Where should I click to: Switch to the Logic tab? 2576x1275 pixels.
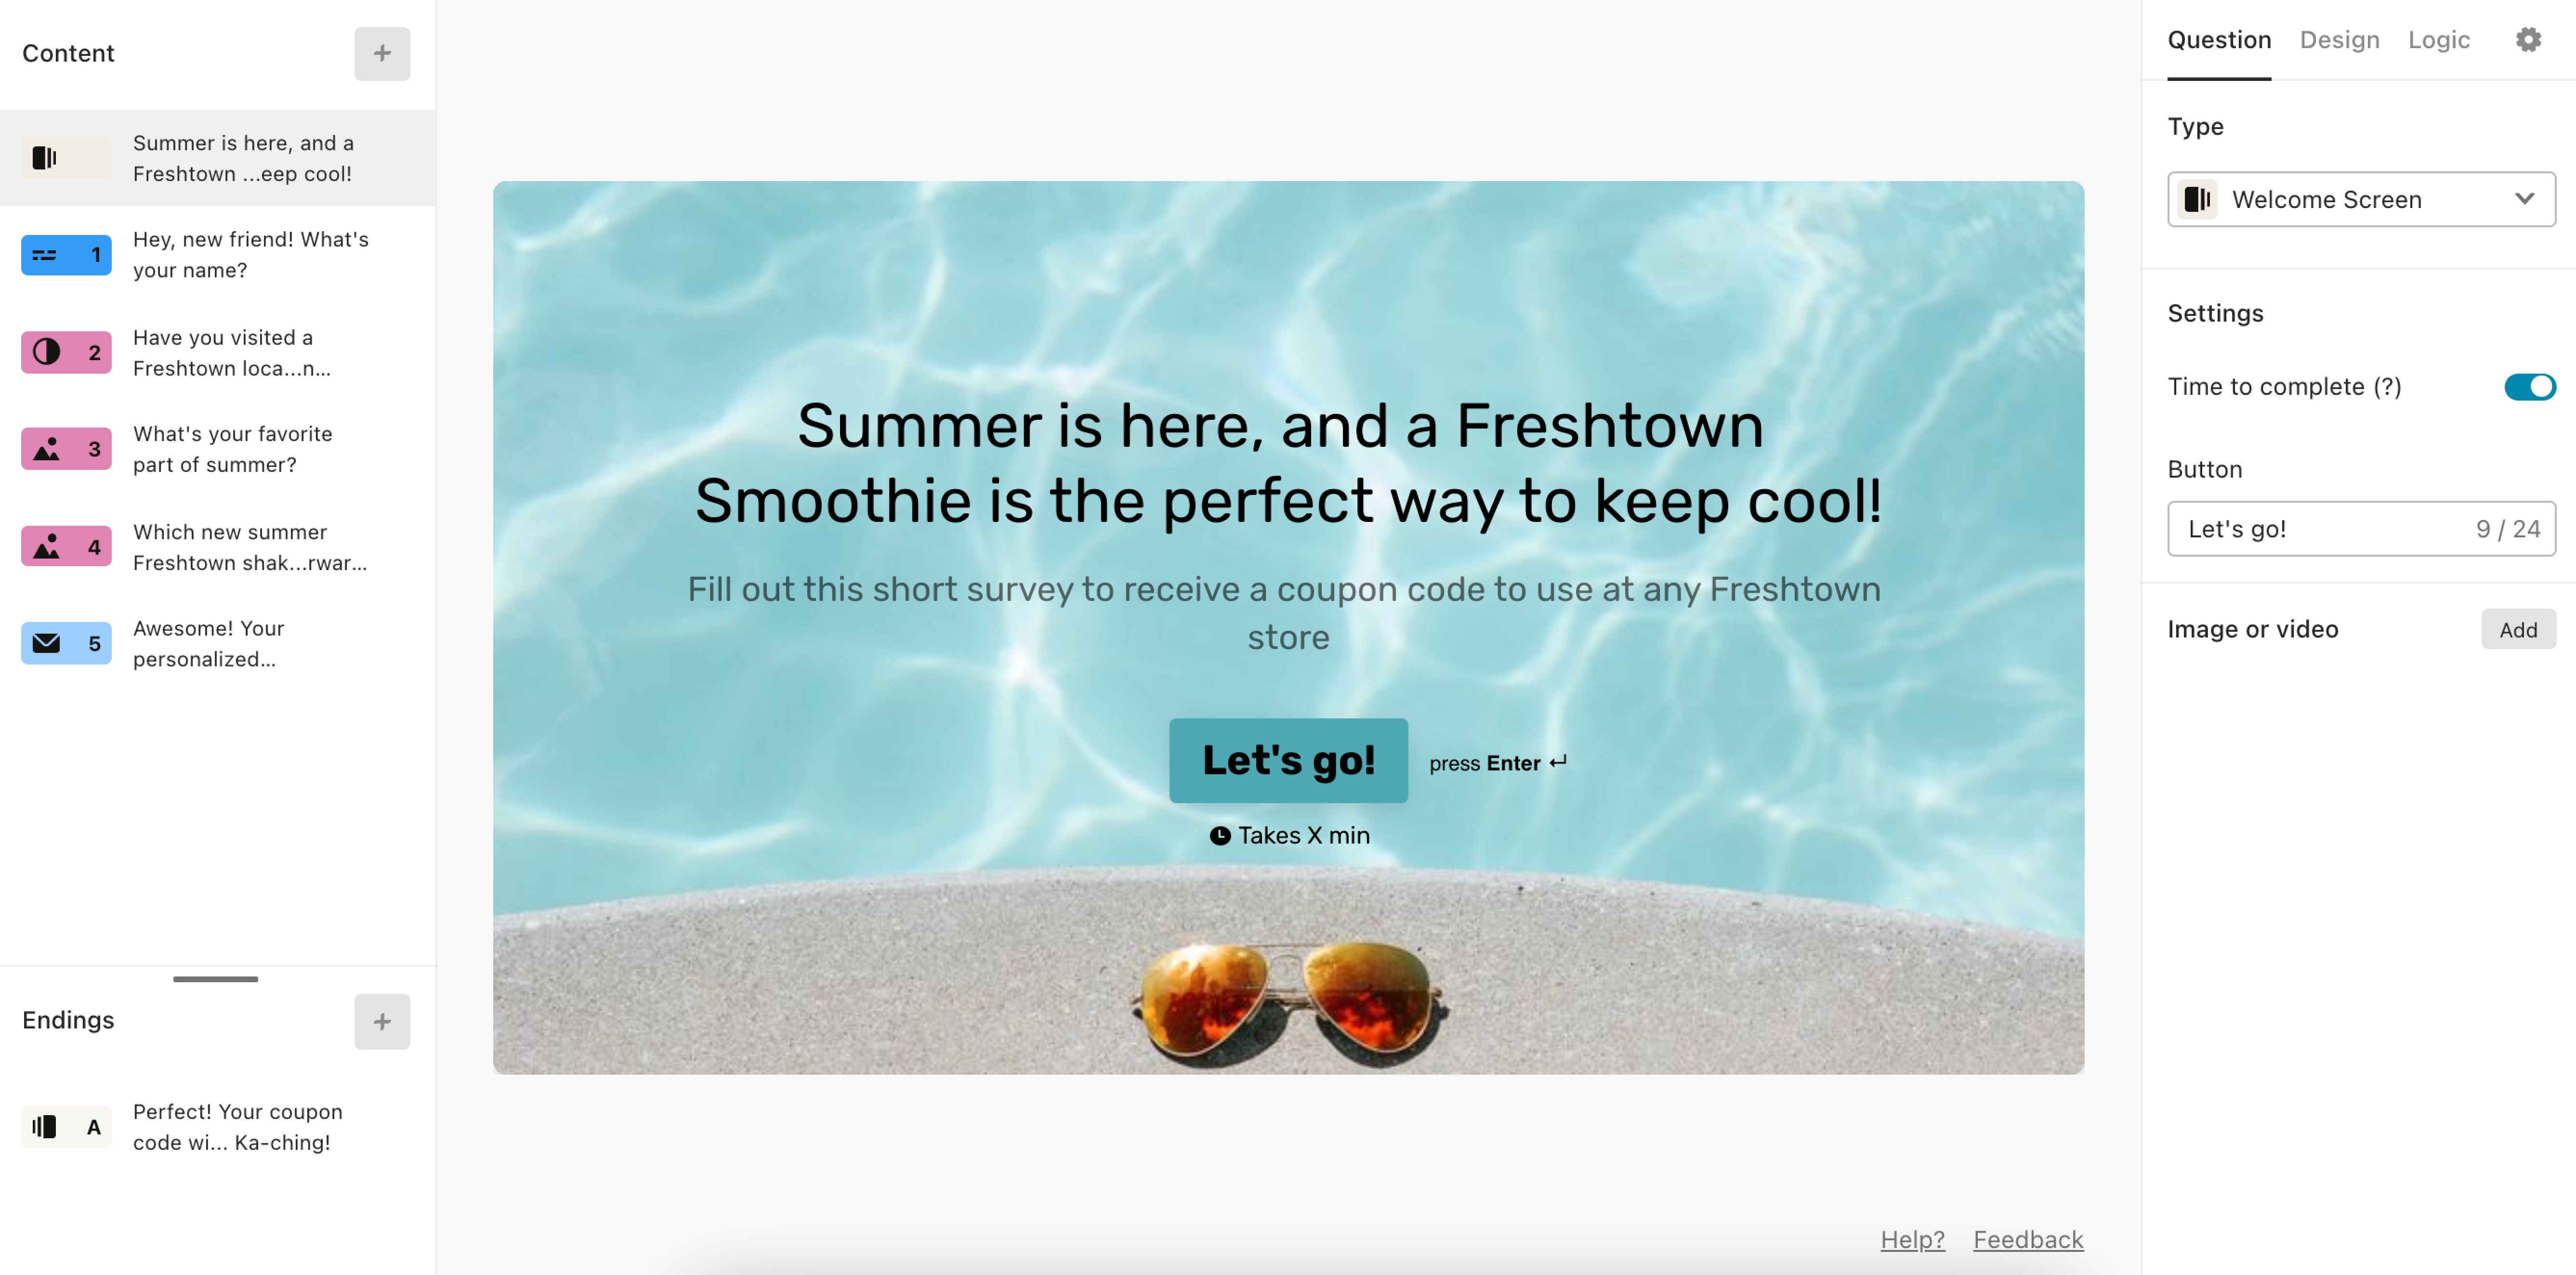tap(2438, 39)
